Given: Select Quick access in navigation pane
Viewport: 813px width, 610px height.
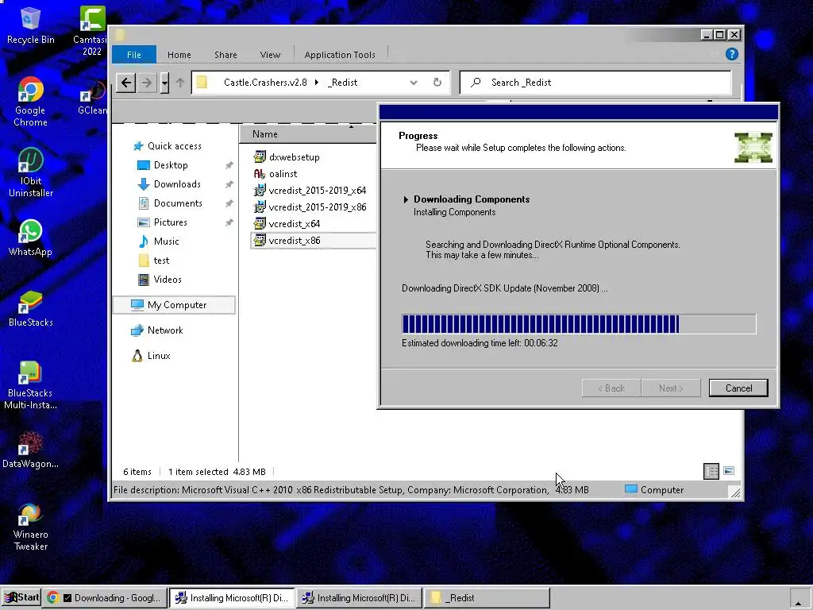Looking at the screenshot, I should (x=167, y=146).
